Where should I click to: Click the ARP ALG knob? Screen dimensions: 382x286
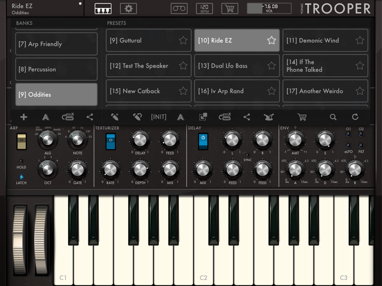(x=47, y=140)
